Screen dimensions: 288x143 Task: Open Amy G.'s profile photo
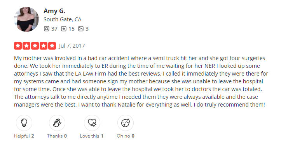click(x=26, y=19)
